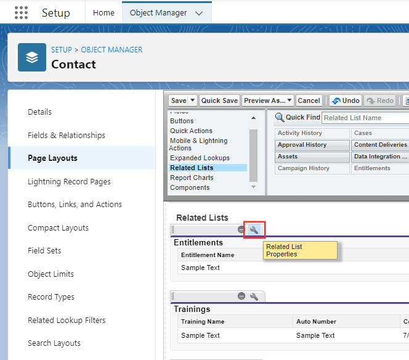Click Entitlements palette item
Image resolution: width=409 pixels, height=360 pixels.
[x=380, y=168]
